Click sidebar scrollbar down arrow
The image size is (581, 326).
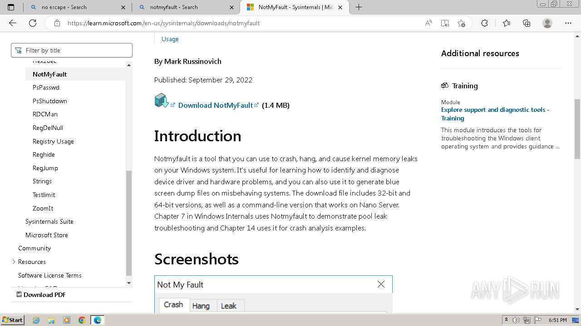pos(129,283)
